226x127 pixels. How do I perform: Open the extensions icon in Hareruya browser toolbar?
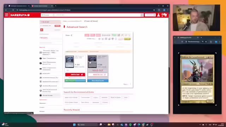(x=159, y=10)
